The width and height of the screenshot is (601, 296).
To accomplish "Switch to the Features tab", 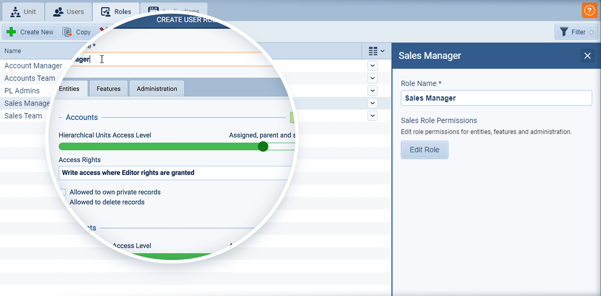I will coord(108,88).
